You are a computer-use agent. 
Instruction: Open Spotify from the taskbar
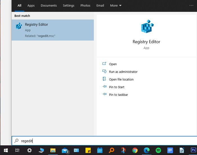158,150
